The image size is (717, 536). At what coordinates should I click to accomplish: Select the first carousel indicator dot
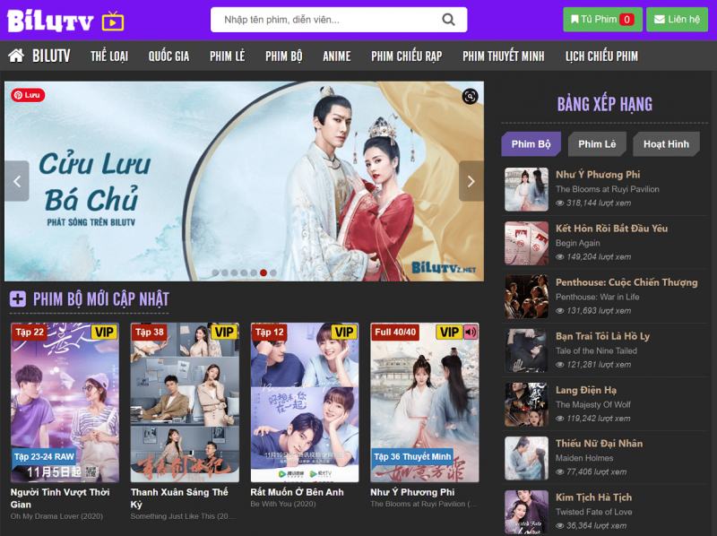click(214, 272)
